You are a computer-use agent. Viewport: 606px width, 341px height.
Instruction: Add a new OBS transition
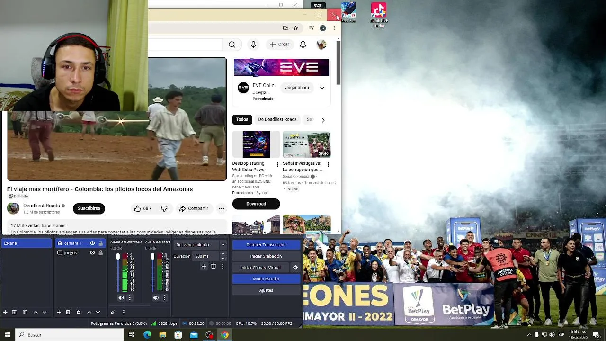click(x=204, y=266)
